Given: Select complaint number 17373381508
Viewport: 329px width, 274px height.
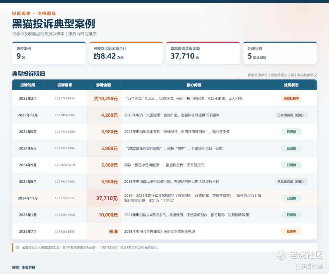Looking at the screenshot, I should point(65,132).
